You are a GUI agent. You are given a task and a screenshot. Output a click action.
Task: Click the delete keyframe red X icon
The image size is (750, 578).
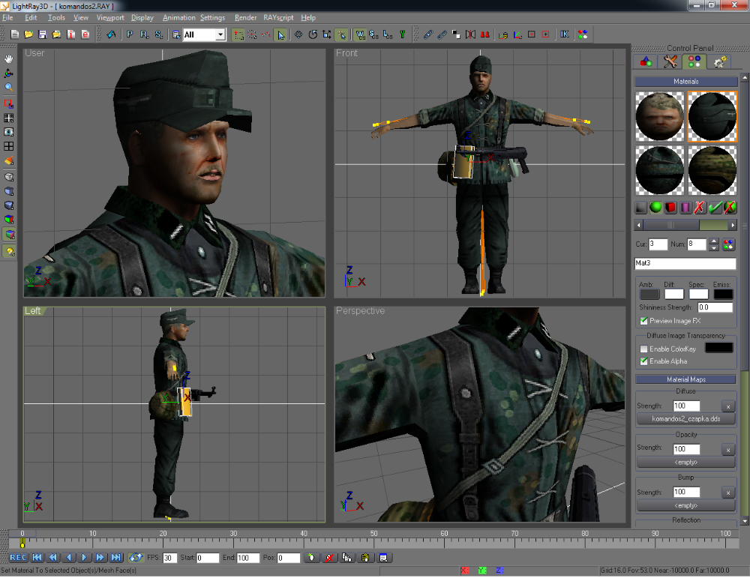[x=329, y=558]
